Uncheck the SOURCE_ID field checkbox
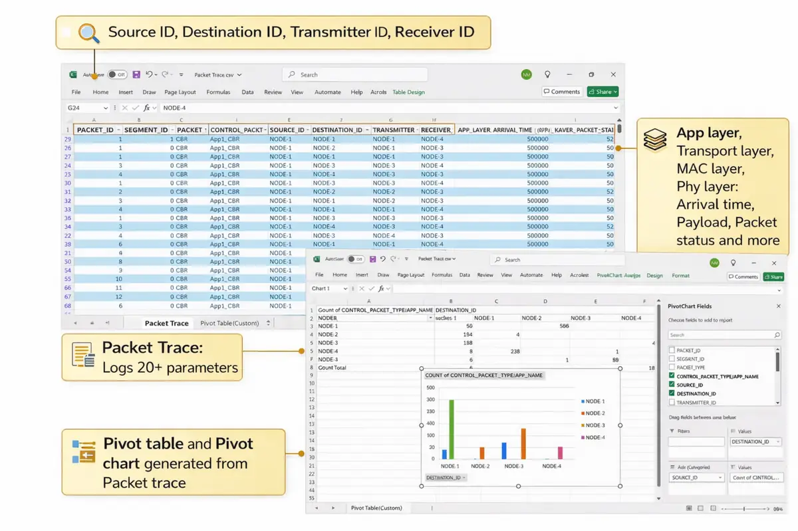Screen dimensions: 798x531 [672, 385]
